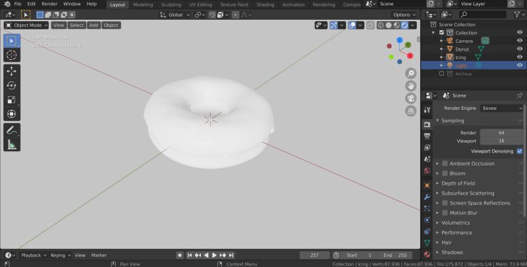The width and height of the screenshot is (527, 267).
Task: Select the Move tool
Action: 12,71
